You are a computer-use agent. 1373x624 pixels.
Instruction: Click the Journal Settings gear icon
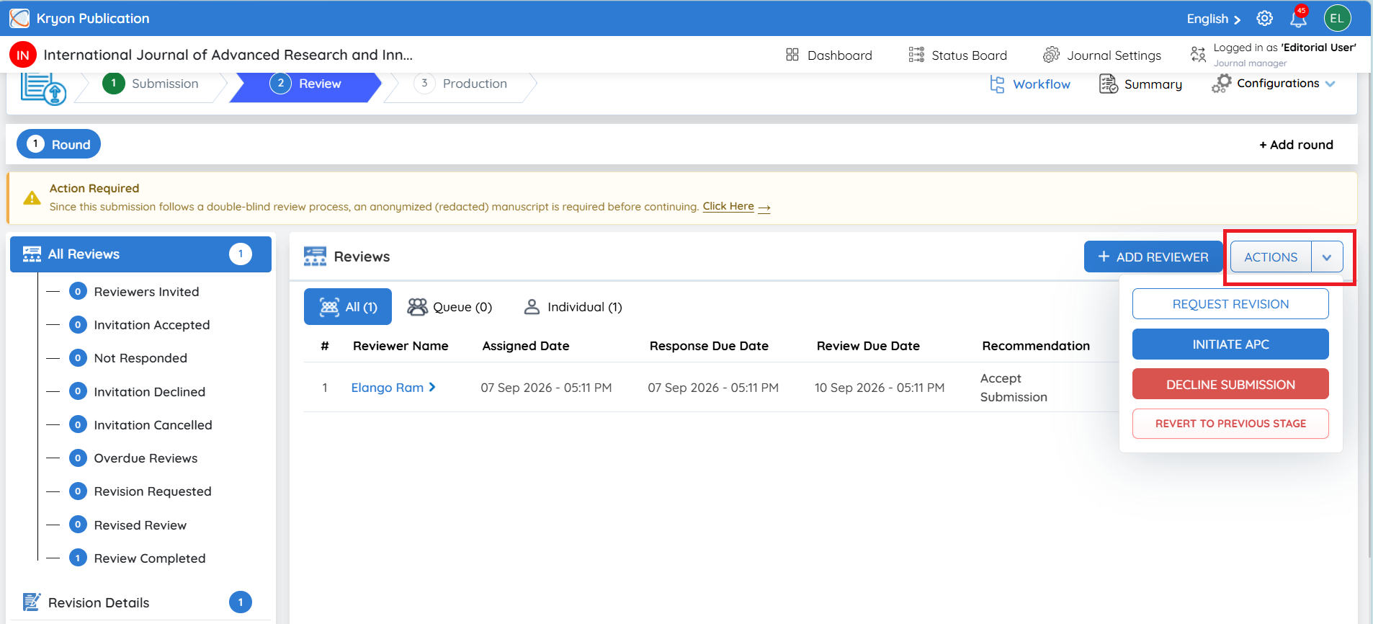[1052, 55]
